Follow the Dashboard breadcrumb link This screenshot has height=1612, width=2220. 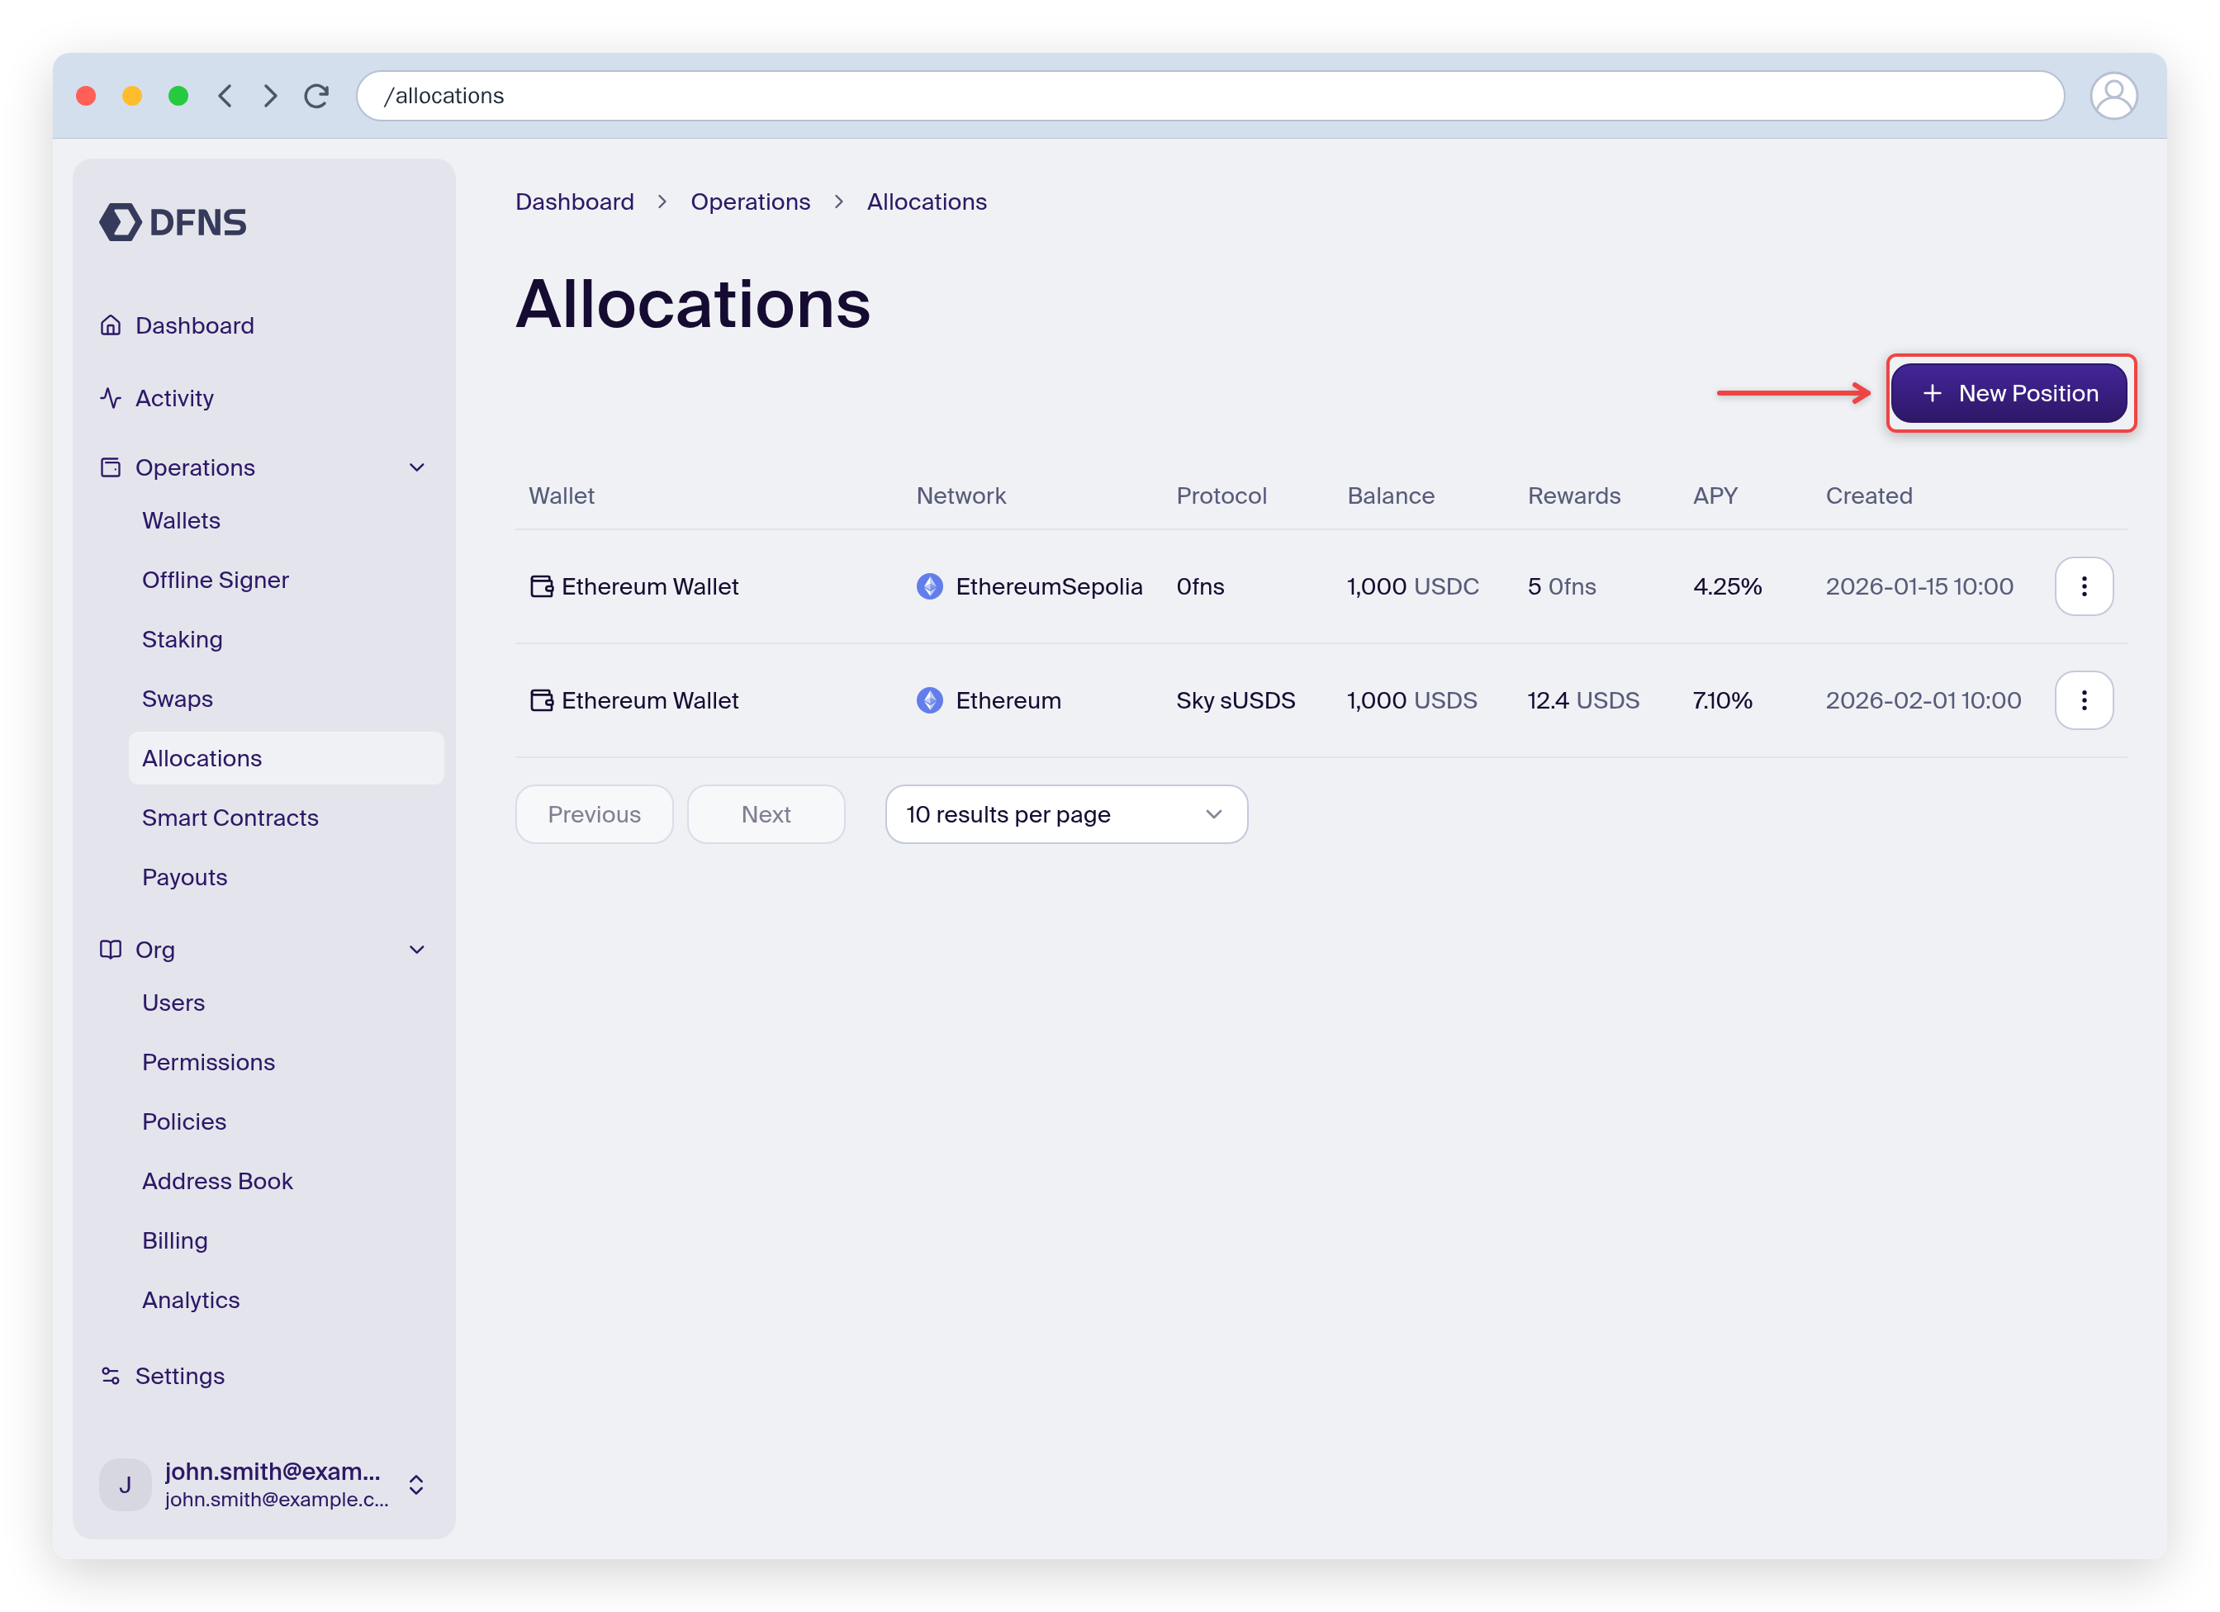pos(575,201)
